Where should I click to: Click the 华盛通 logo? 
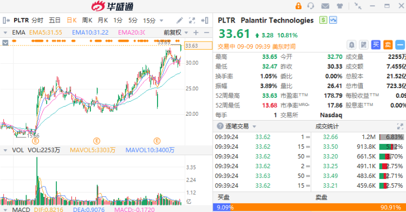pyautogui.click(x=113, y=6)
